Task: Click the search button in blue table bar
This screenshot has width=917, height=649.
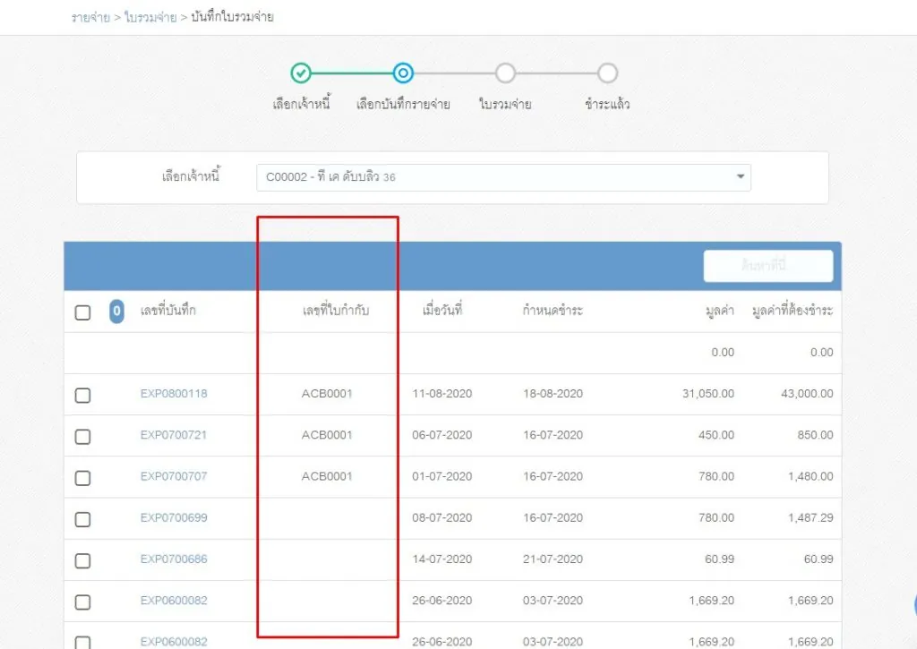Action: point(767,266)
